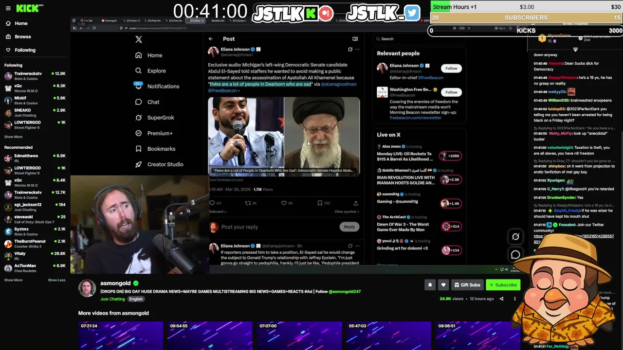Open X Explore search icon
The image size is (623, 350).
tap(138, 71)
